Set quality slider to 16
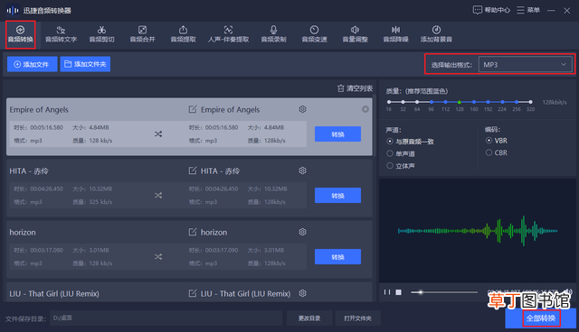 (x=389, y=102)
